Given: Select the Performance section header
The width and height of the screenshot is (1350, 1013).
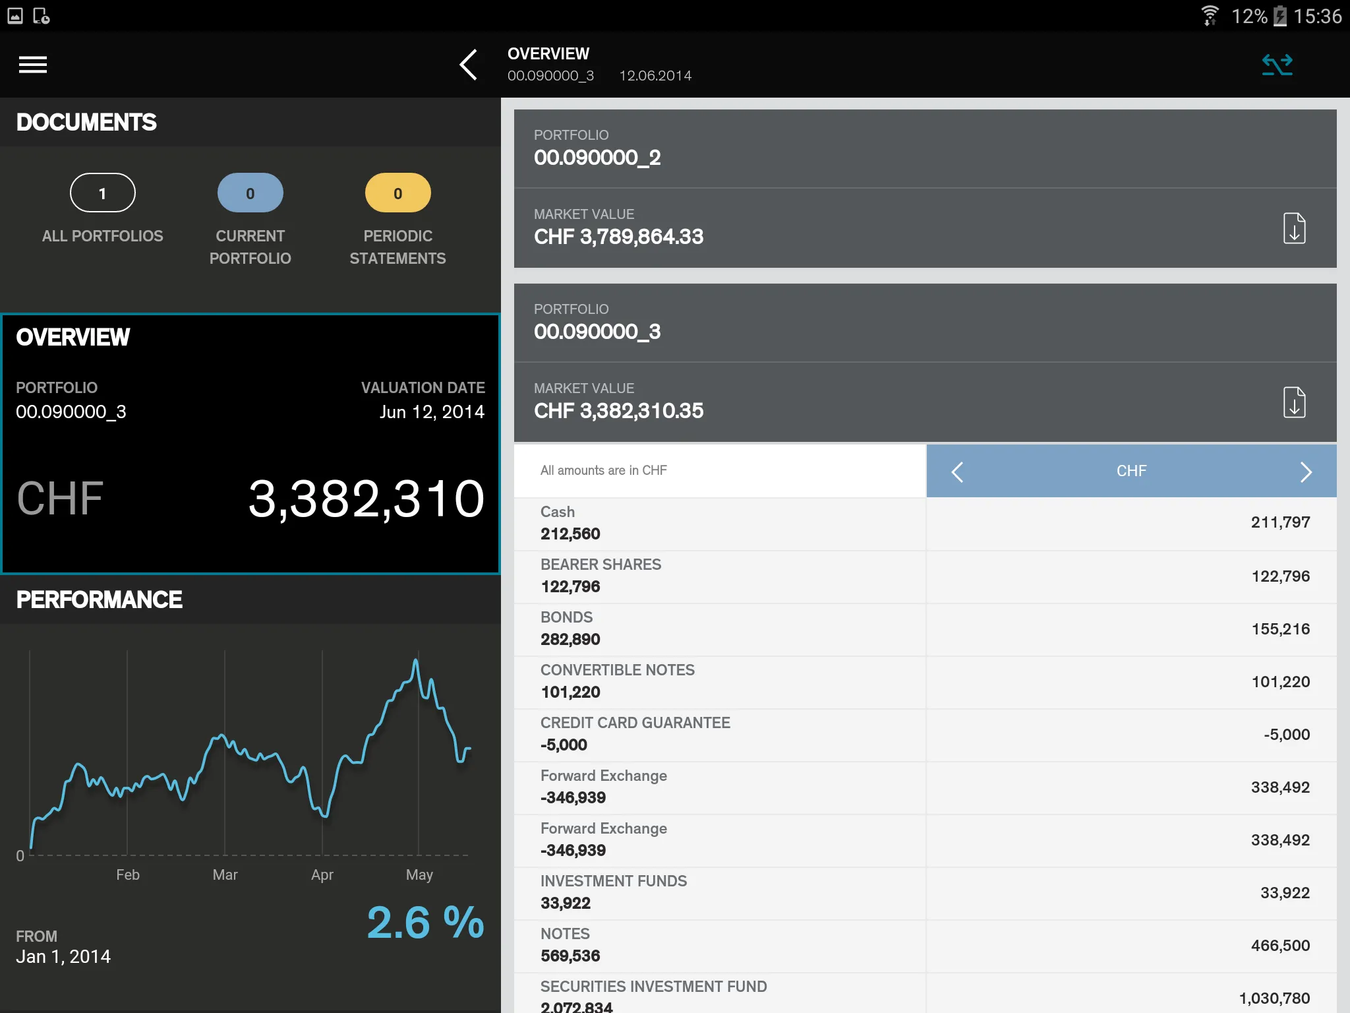Looking at the screenshot, I should click(x=99, y=599).
